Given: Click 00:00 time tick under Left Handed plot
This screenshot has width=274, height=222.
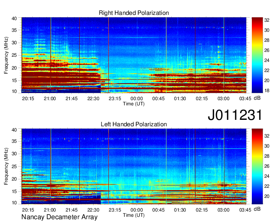Looking at the screenshot, I should click(137, 210).
